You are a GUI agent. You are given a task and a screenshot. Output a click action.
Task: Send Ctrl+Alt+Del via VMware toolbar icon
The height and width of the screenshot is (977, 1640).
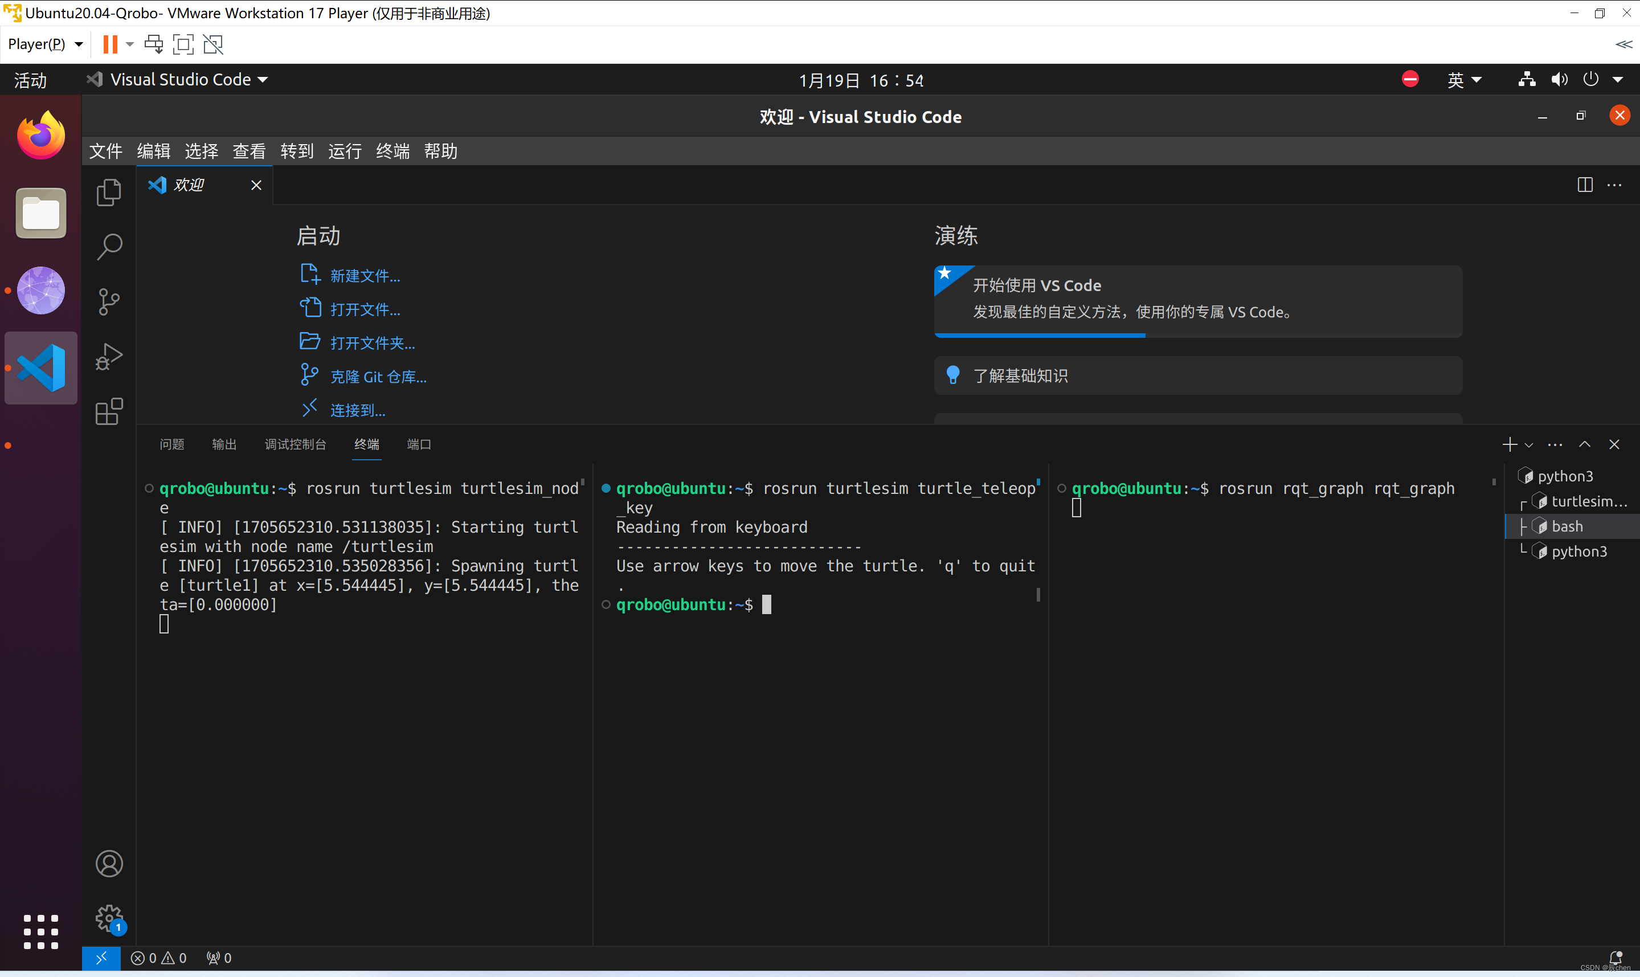click(x=153, y=44)
